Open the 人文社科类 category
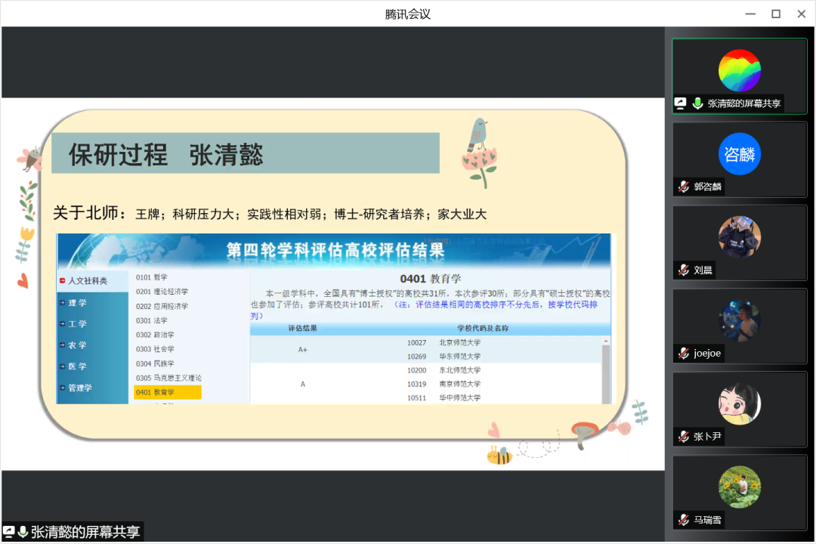816x544 pixels. 87,281
